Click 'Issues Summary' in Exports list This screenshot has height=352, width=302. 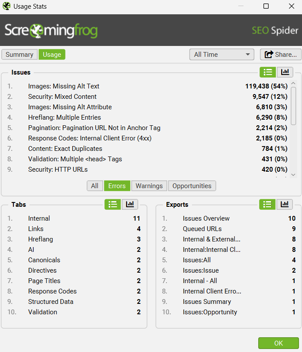pyautogui.click(x=207, y=302)
